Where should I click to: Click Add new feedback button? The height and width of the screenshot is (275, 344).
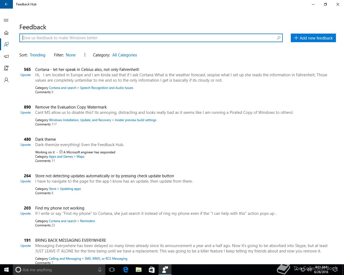(313, 38)
